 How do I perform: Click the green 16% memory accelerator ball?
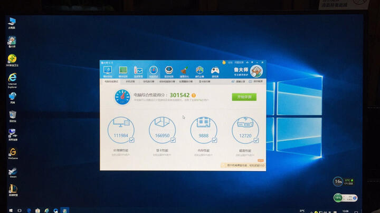click(338, 198)
